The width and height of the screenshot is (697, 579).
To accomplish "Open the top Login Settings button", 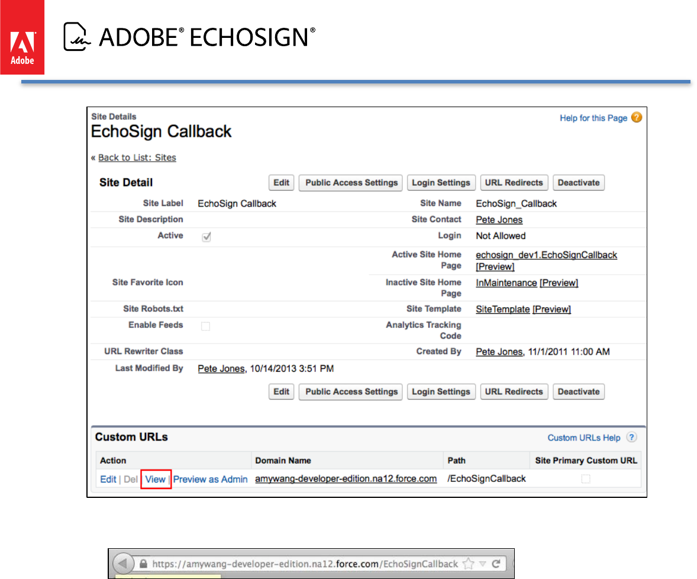I will tap(441, 183).
